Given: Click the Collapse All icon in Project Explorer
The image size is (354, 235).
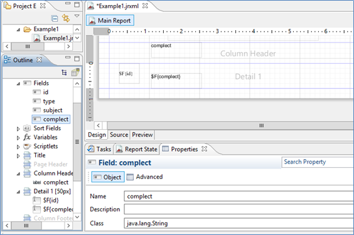Looking at the screenshot, I should pos(55,18).
